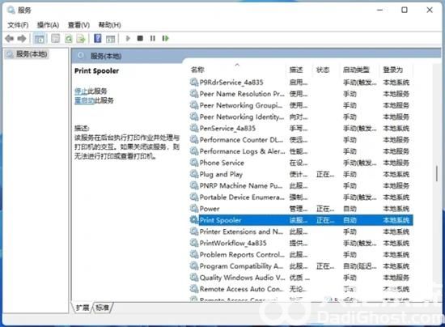Select the Peer Name Resolution Pr... row
Viewport: 445px width, 327px height.
tap(301, 94)
